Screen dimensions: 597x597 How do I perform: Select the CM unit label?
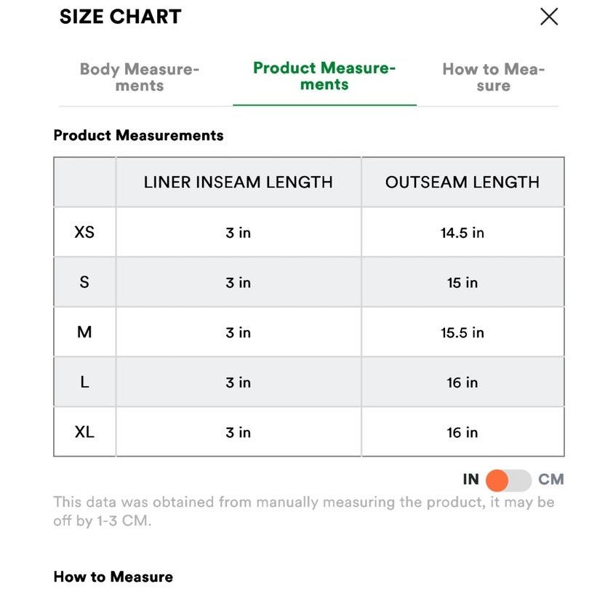click(551, 479)
